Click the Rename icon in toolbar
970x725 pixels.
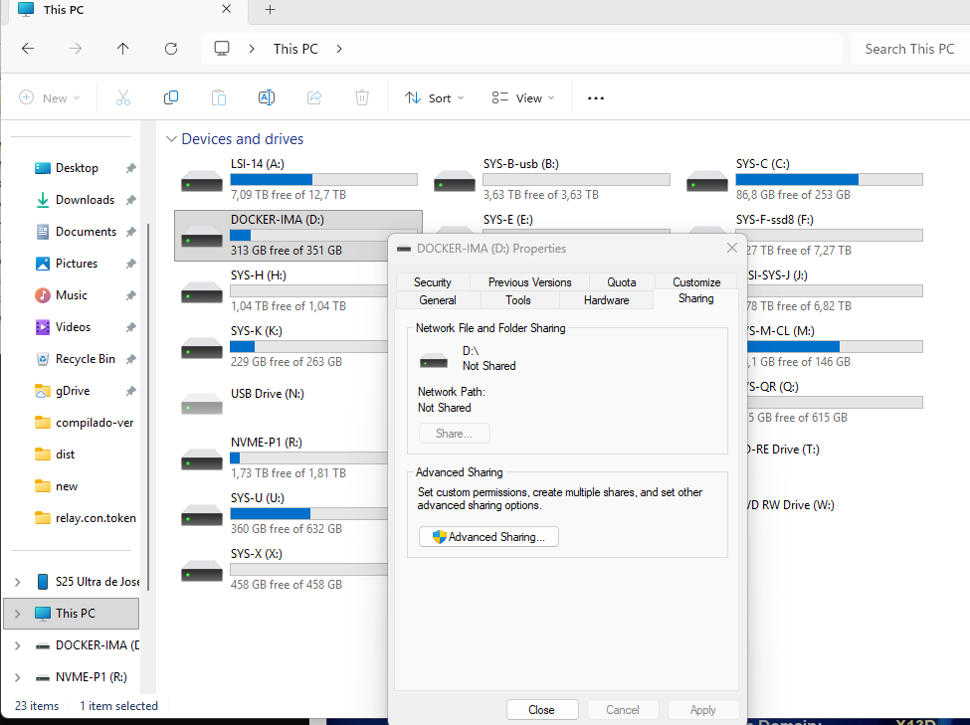click(x=266, y=97)
